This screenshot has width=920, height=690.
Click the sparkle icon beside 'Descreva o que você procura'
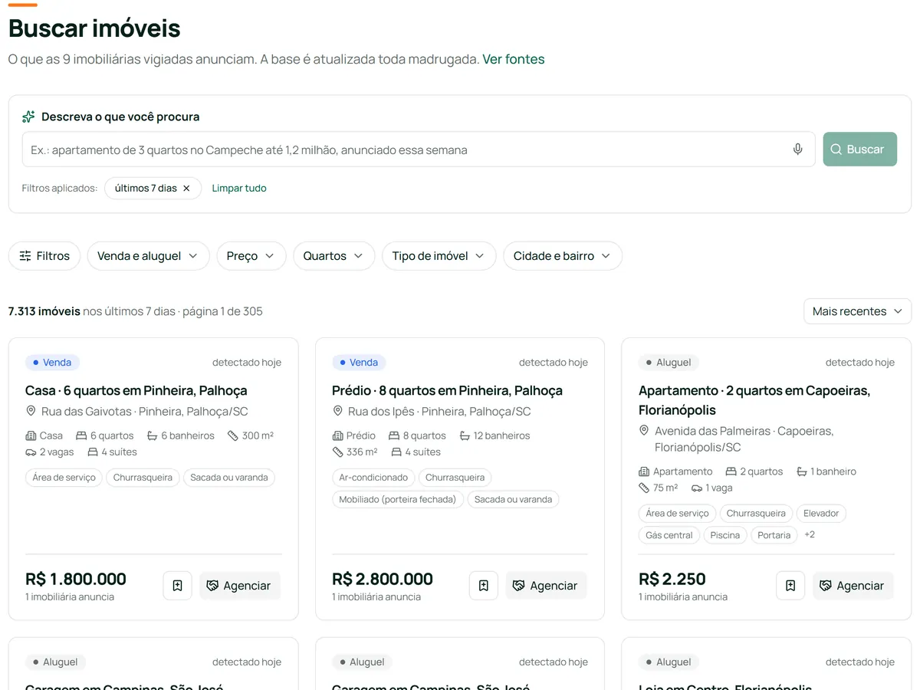28,117
